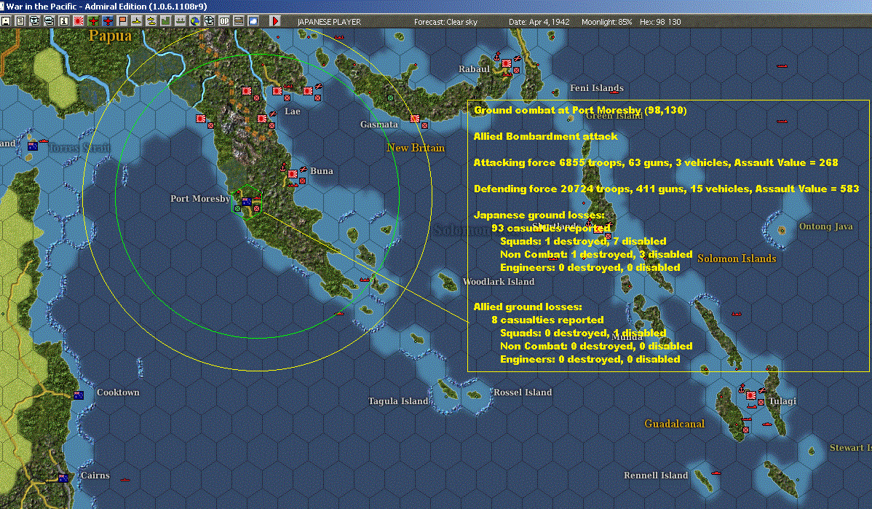872x509 pixels.
Task: Select the Japanese flag at Gasmata
Action: coord(415,119)
